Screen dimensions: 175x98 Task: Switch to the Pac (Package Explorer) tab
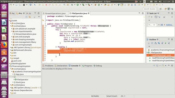[12, 13]
